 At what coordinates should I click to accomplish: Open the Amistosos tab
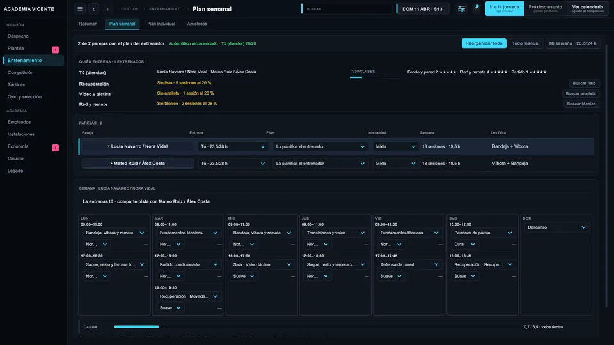pyautogui.click(x=197, y=24)
